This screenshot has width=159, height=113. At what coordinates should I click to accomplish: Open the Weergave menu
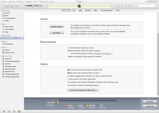coord(20,2)
